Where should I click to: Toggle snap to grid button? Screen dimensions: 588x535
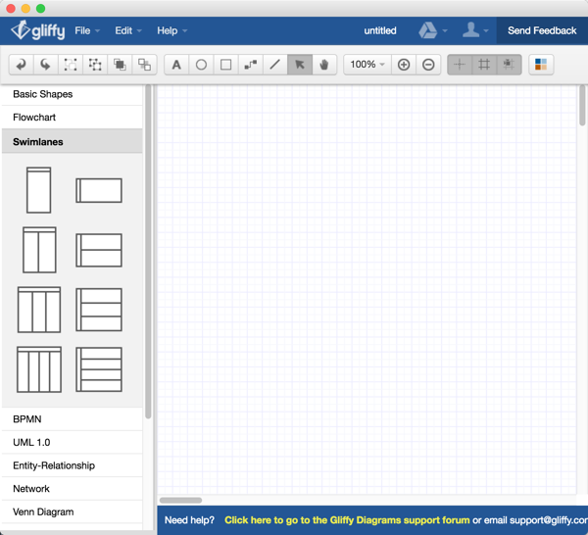coord(509,65)
